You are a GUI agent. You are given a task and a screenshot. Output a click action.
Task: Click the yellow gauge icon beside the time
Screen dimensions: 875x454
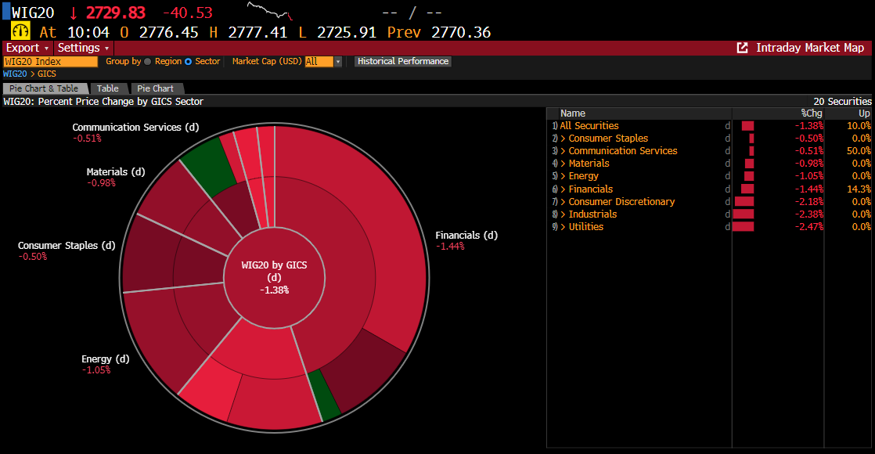pyautogui.click(x=20, y=31)
